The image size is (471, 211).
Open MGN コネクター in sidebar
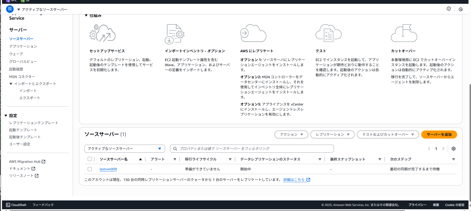click(22, 77)
